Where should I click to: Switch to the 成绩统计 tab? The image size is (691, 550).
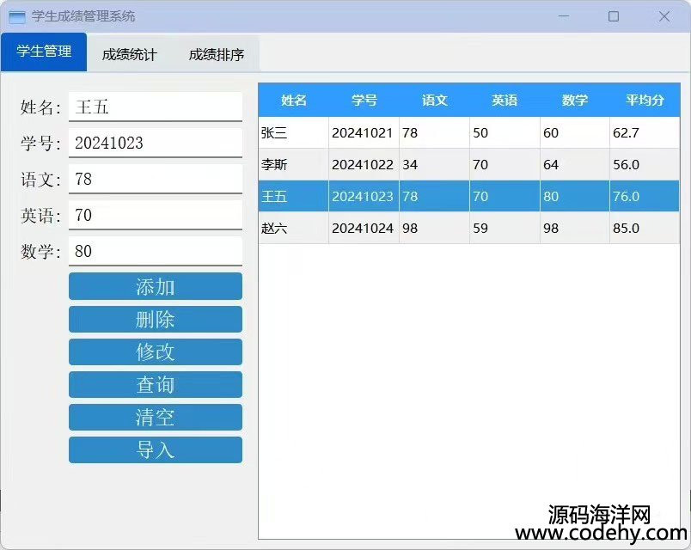[x=130, y=54]
